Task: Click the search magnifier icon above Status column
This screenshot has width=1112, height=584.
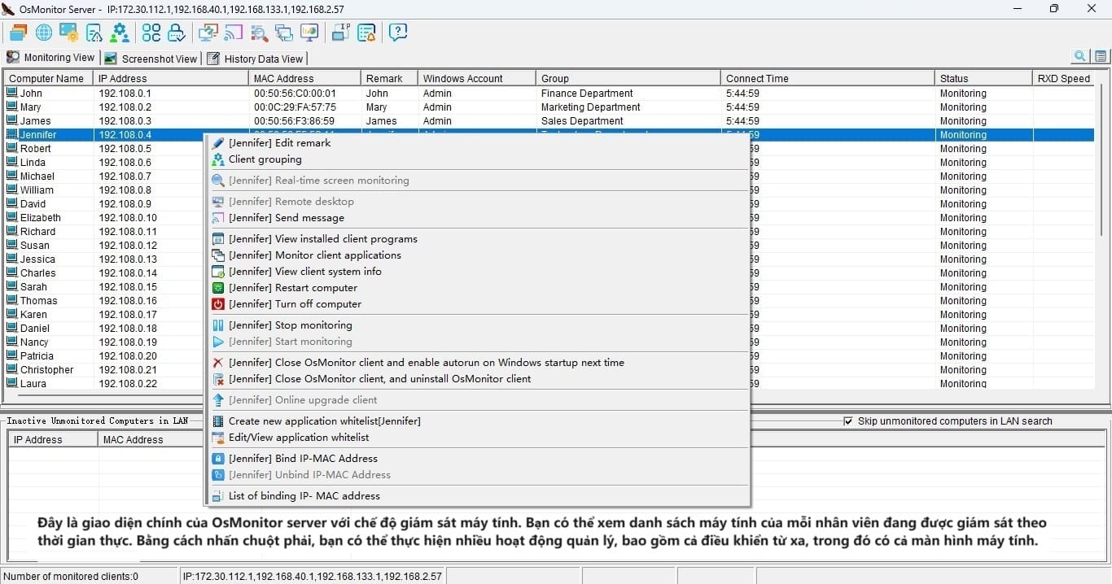Action: click(1080, 56)
